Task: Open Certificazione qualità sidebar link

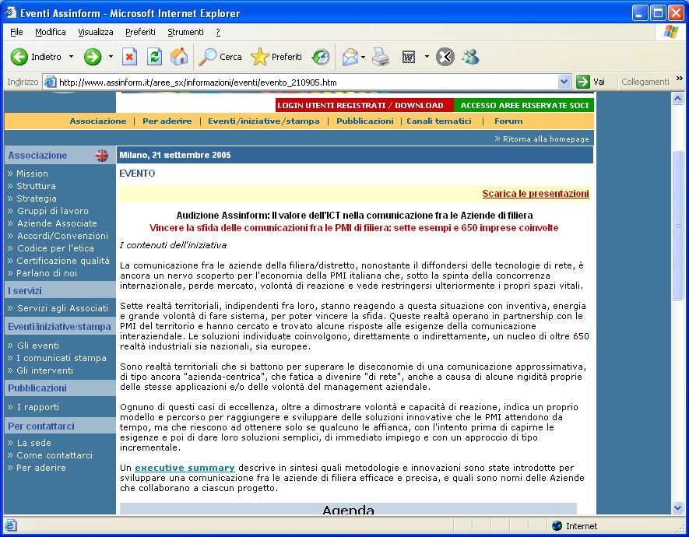Action: (62, 261)
